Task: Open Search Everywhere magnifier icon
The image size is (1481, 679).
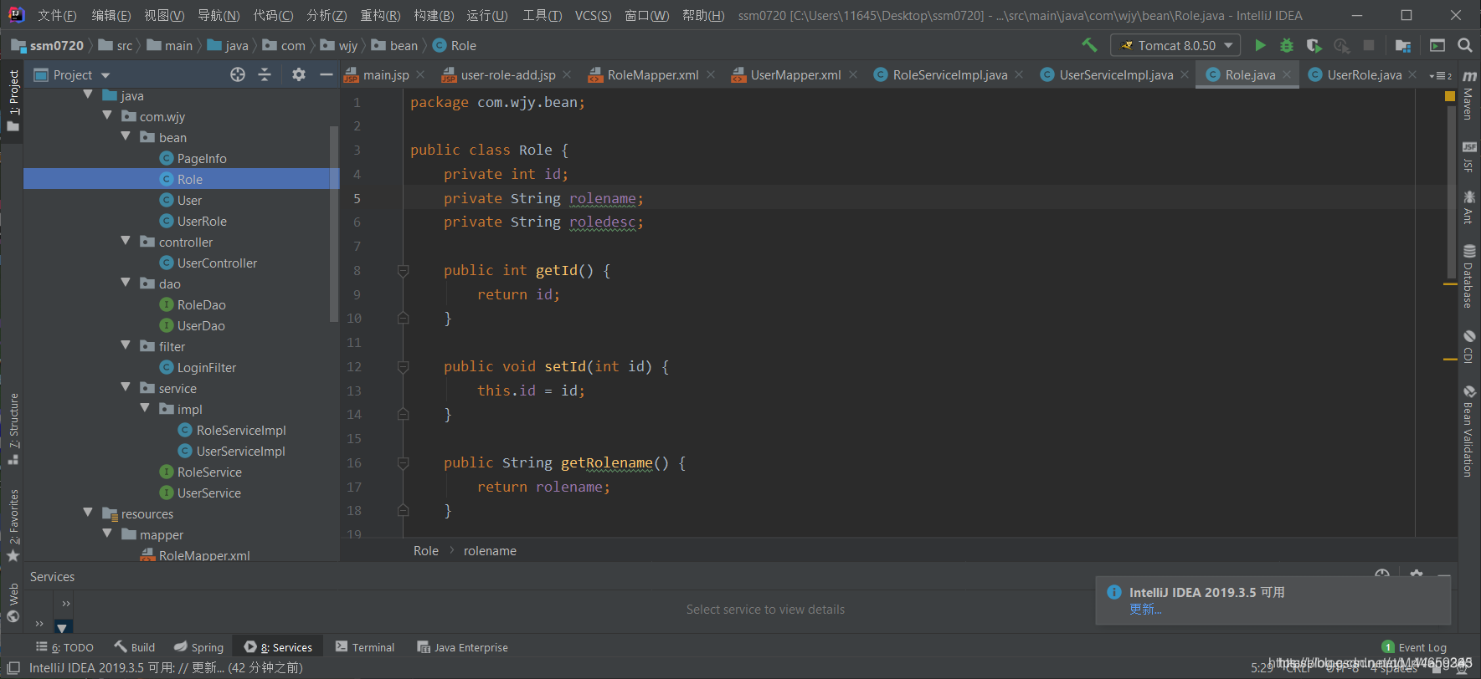Action: pos(1465,45)
